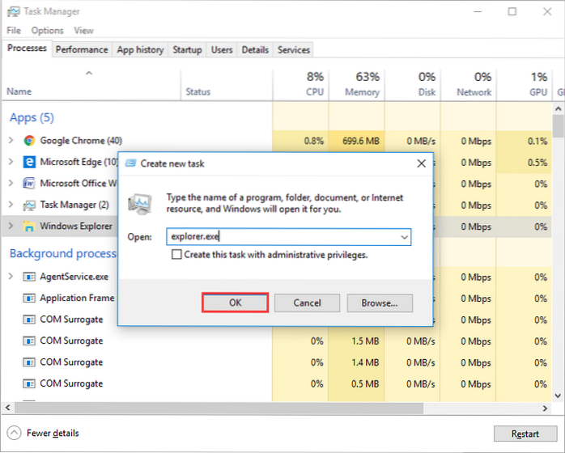Click the Windows Explorer folder icon

[x=30, y=226]
